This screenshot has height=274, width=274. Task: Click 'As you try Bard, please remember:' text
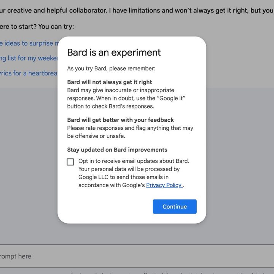click(x=111, y=68)
